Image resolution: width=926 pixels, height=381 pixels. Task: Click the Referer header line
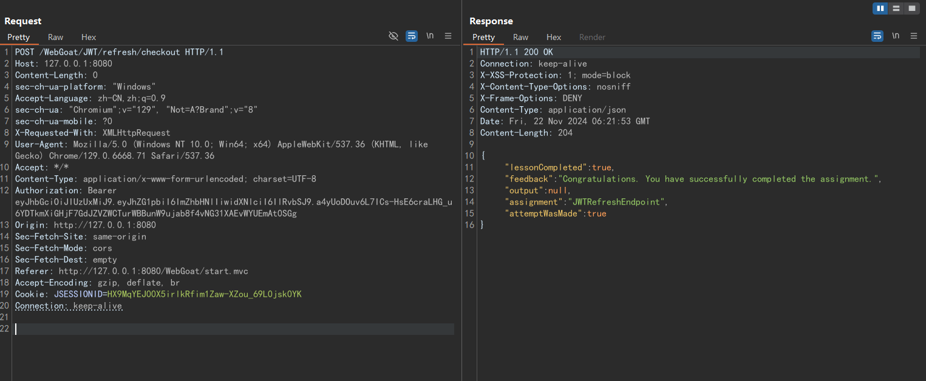tap(132, 271)
